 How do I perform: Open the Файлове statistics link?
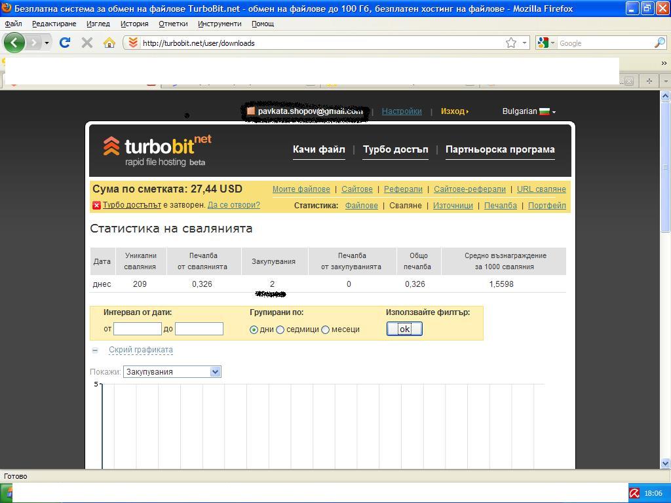click(x=362, y=205)
